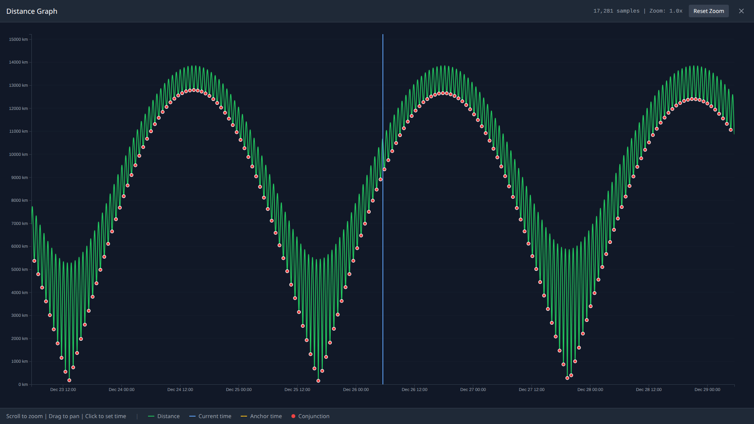Click the orange Anchor time legend line
754x424 pixels.
(x=244, y=416)
